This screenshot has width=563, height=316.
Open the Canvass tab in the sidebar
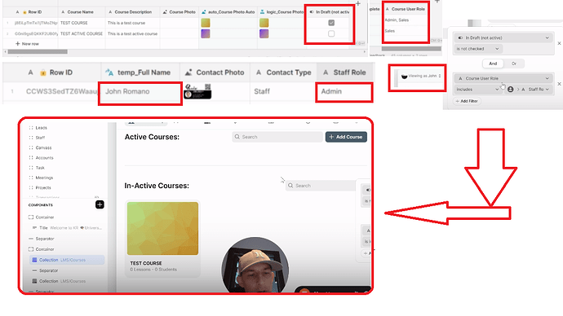click(43, 147)
